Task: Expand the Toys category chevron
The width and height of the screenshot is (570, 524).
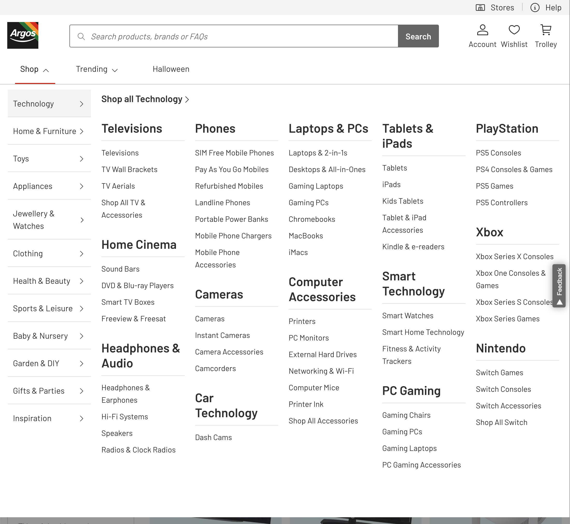Action: tap(82, 159)
